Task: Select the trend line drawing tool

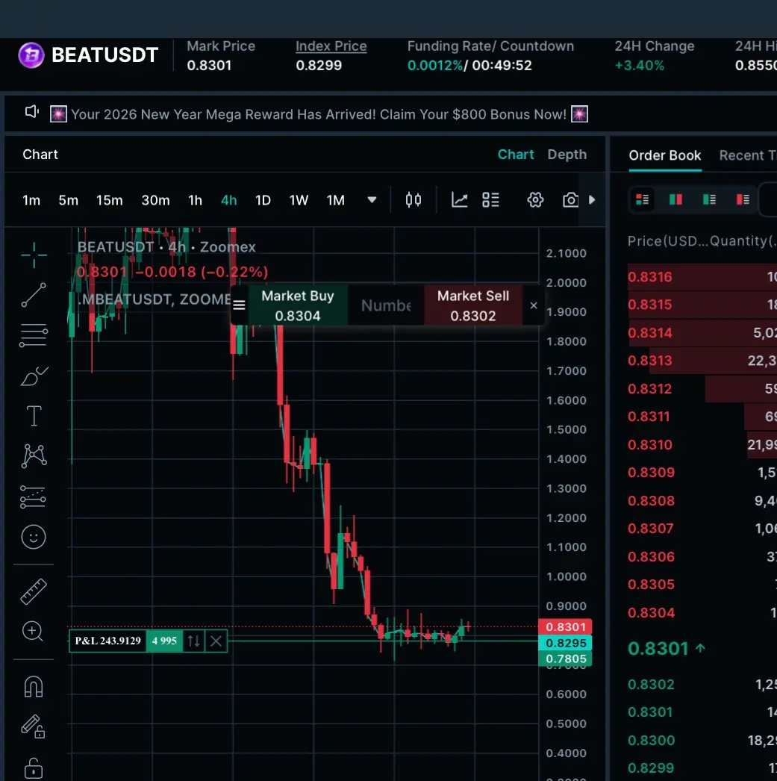Action: [34, 295]
